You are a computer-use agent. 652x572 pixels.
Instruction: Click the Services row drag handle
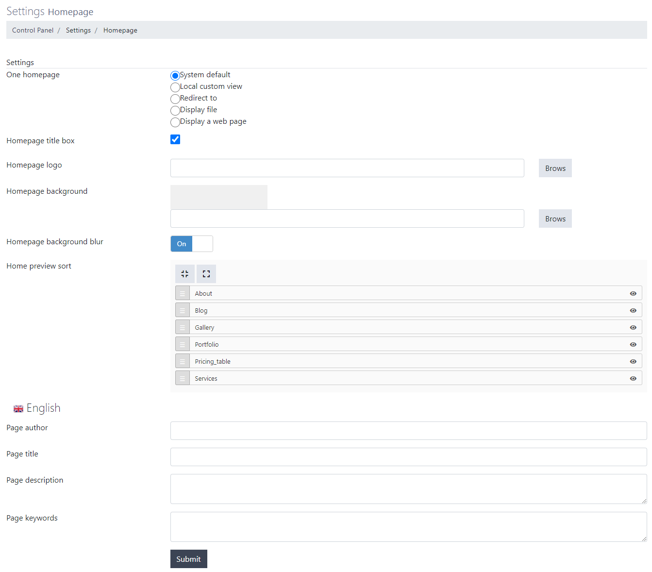[183, 378]
